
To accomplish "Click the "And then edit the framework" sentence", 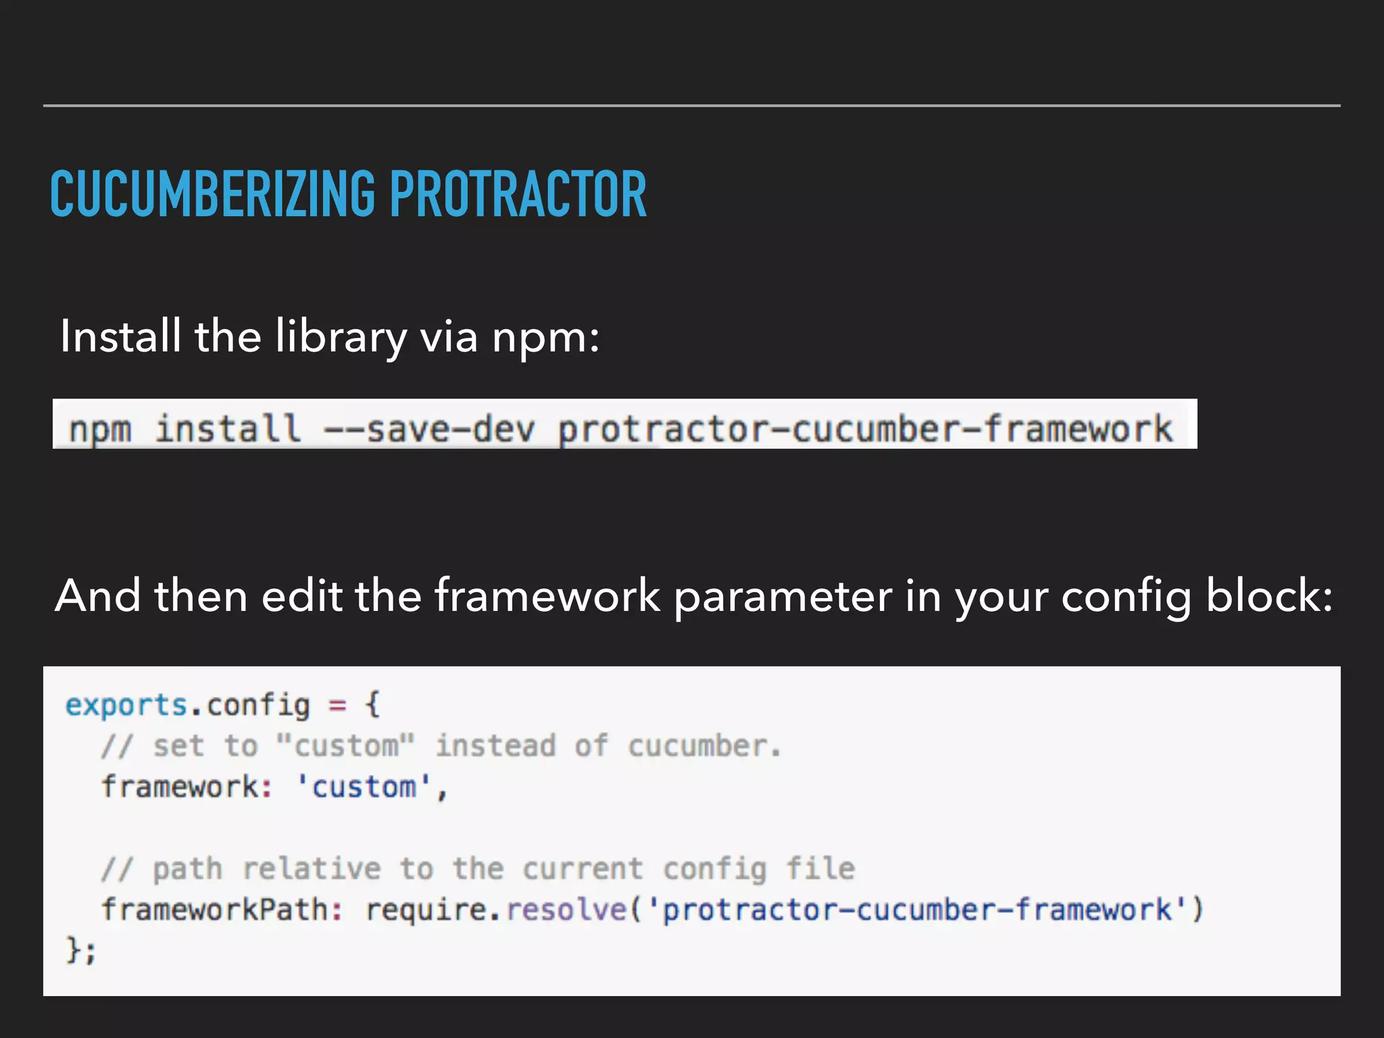I will point(693,596).
